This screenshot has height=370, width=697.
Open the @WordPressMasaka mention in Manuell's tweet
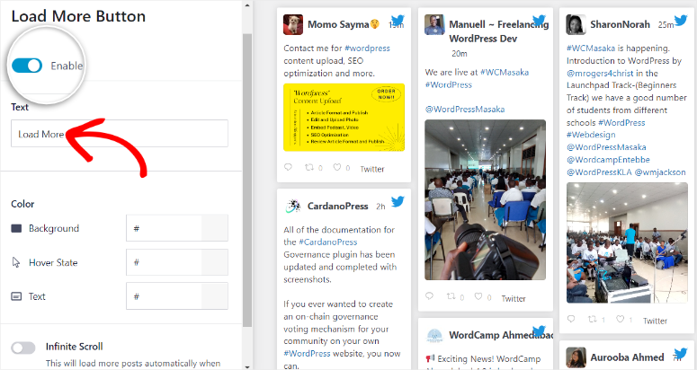pyautogui.click(x=465, y=110)
